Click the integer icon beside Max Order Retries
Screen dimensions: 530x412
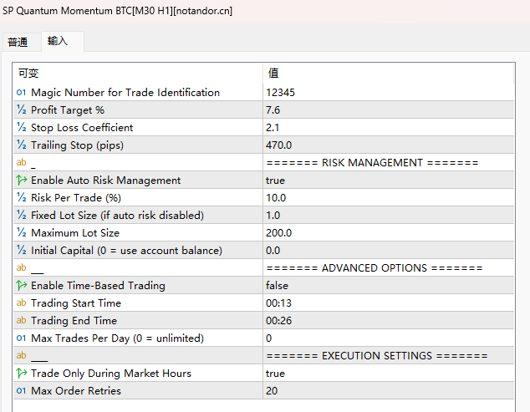click(x=21, y=391)
